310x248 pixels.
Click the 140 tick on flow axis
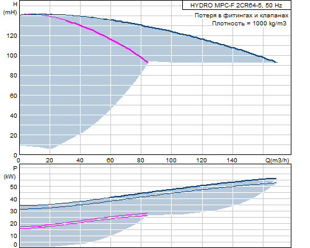(232, 161)
